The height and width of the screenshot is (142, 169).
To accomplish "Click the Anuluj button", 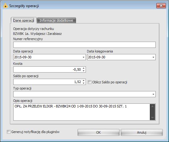I will pyautogui.click(x=142, y=132).
